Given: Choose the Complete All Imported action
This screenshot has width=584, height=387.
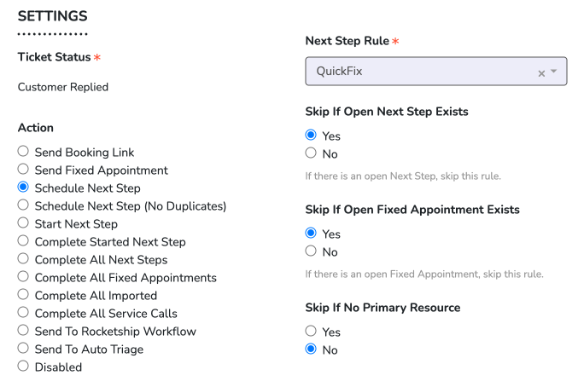Looking at the screenshot, I should click(23, 295).
